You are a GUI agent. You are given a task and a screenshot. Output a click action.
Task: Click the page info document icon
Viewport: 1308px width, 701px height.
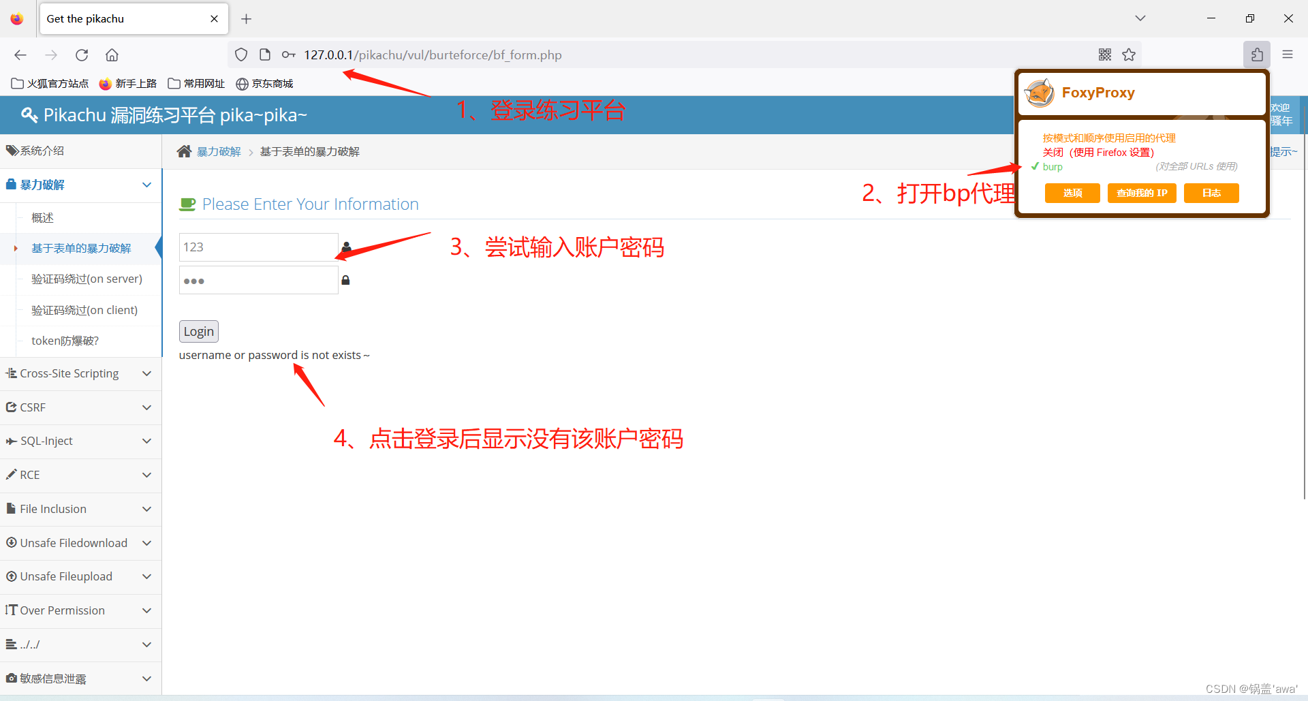click(x=265, y=55)
